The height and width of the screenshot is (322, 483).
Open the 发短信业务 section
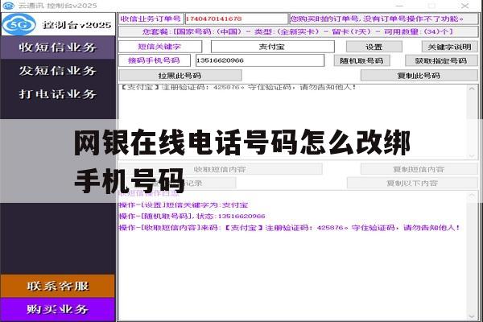click(x=58, y=71)
